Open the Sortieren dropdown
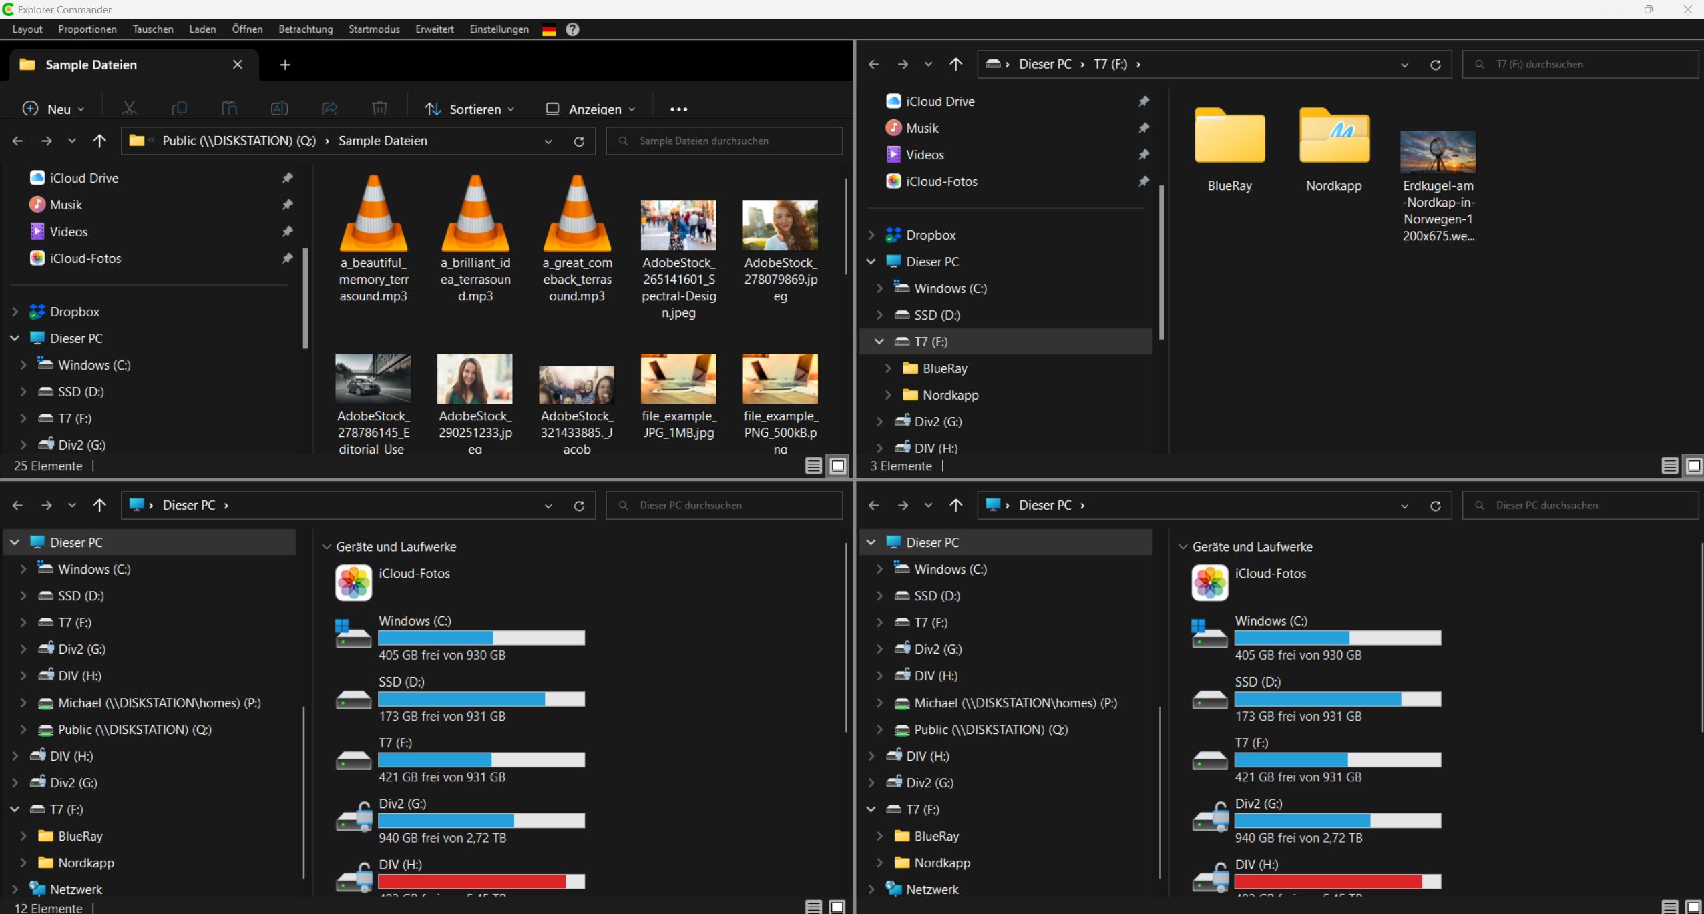 click(x=470, y=109)
